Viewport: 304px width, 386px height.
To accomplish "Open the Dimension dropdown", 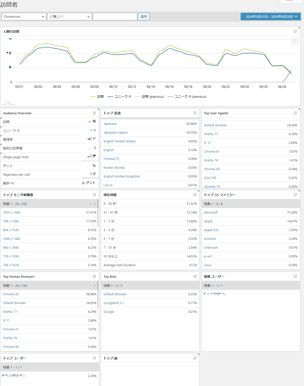I will point(24,17).
